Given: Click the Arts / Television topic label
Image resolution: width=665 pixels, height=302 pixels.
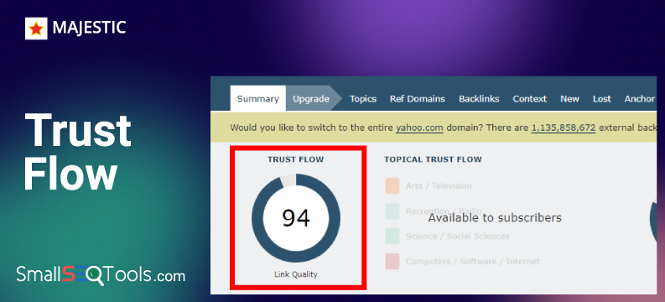Looking at the screenshot, I should (439, 185).
